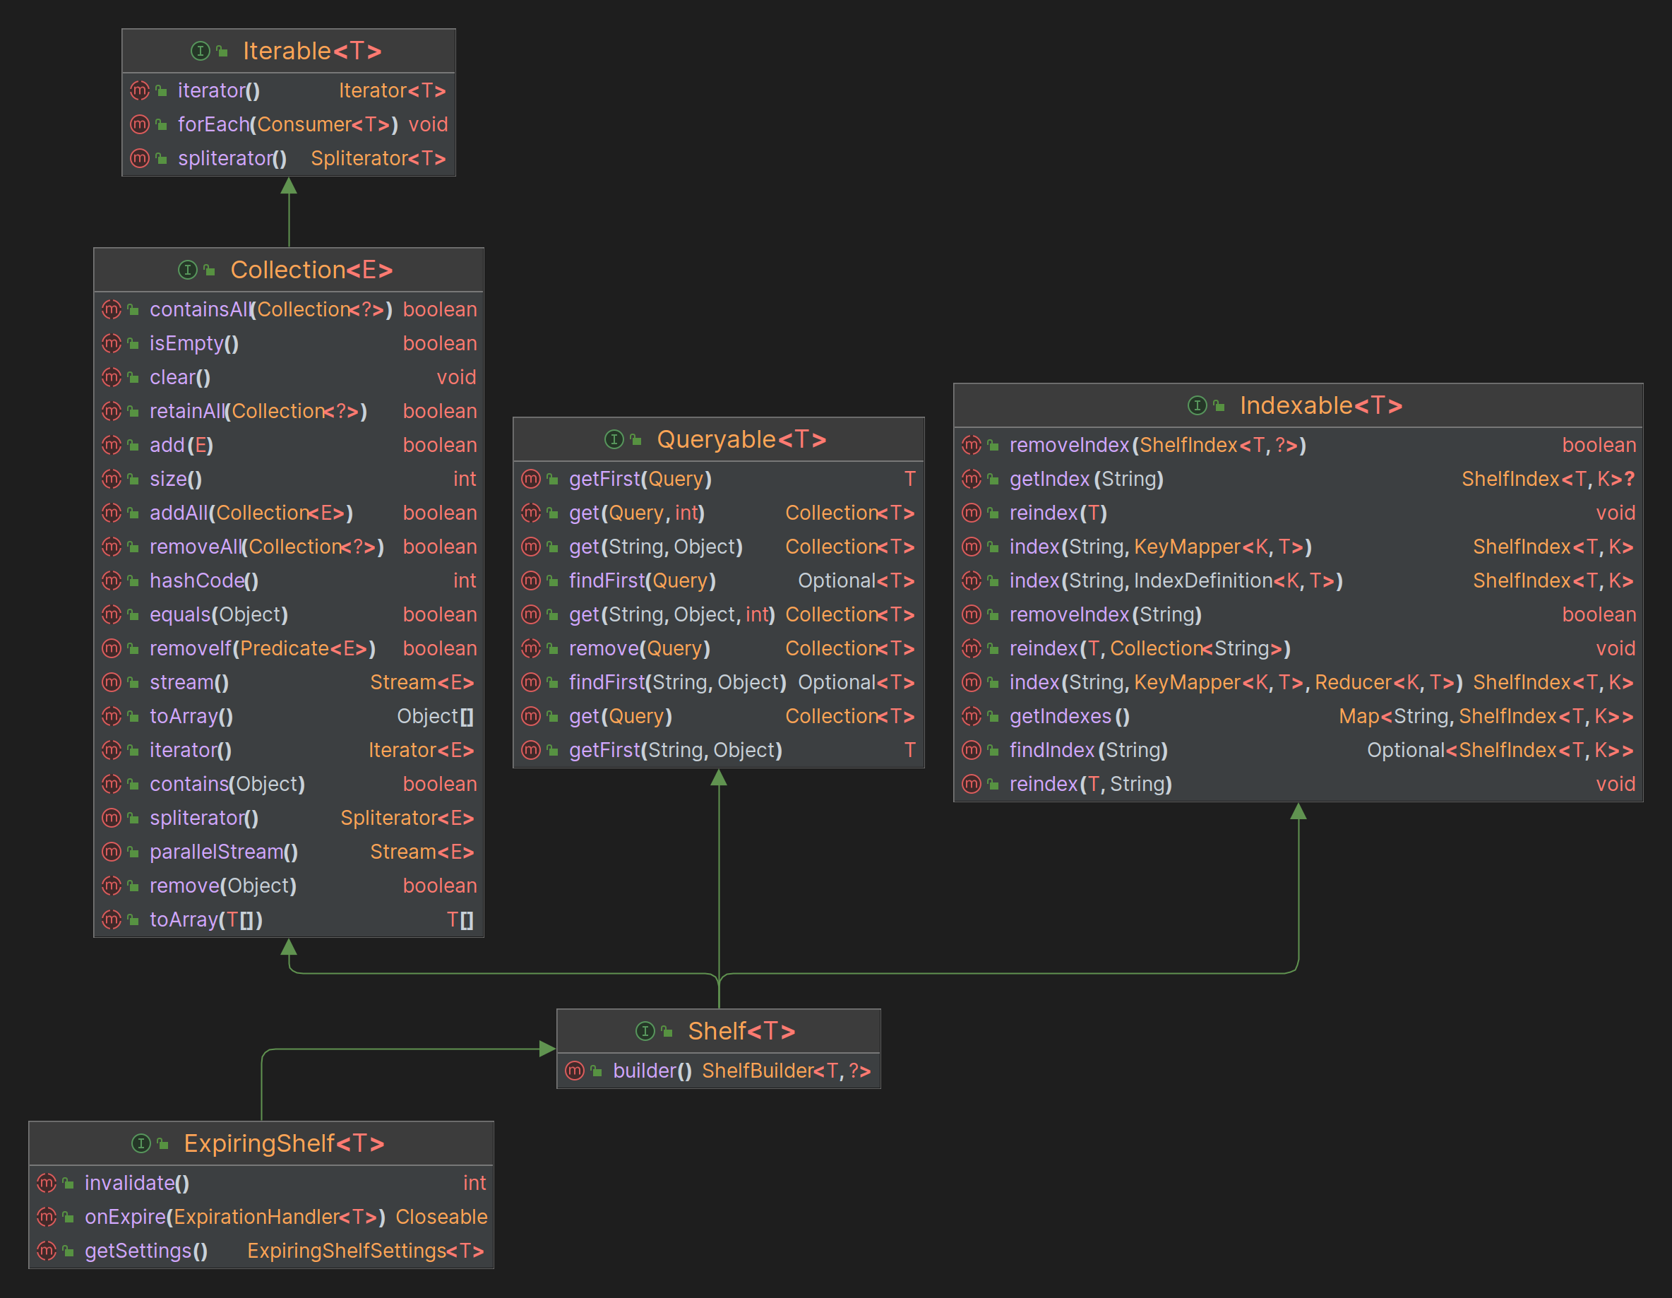
Task: Click the ExpiringShelfSettings<T> return type
Action: tap(365, 1251)
